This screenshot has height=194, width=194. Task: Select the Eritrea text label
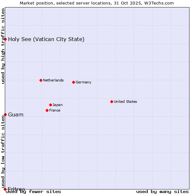(16, 189)
